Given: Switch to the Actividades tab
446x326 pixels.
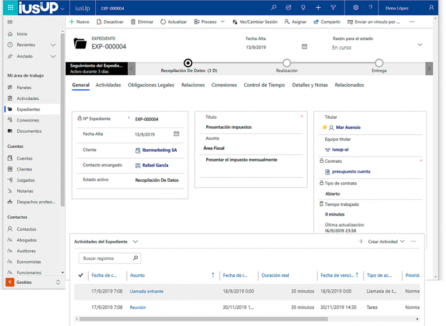Looking at the screenshot, I should [x=108, y=85].
